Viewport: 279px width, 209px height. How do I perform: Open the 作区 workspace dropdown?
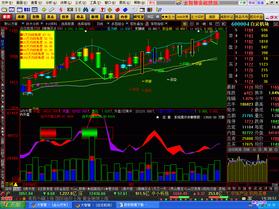pyautogui.click(x=157, y=17)
